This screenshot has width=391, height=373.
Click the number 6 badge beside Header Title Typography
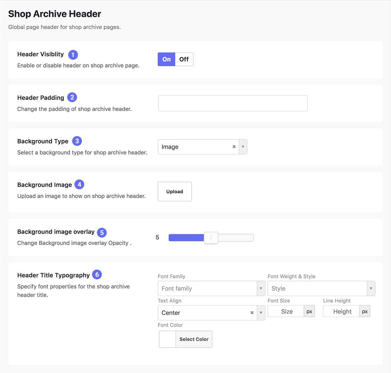point(97,274)
